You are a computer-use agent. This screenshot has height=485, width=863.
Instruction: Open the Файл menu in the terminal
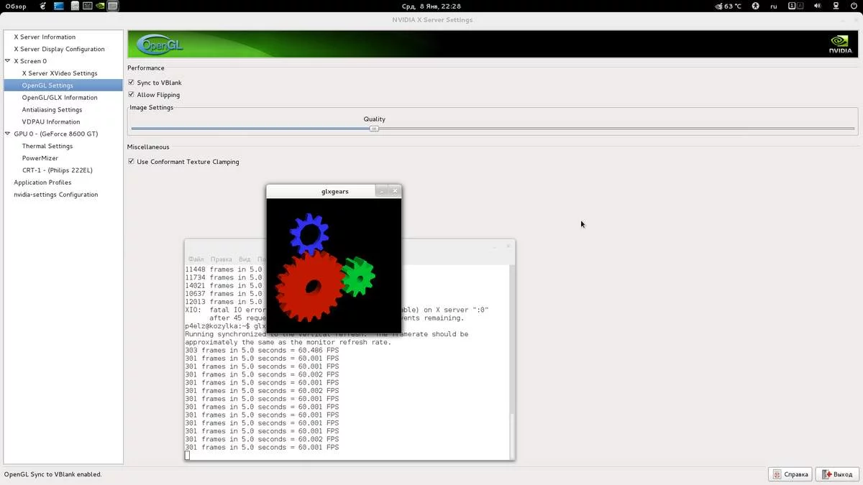(196, 259)
